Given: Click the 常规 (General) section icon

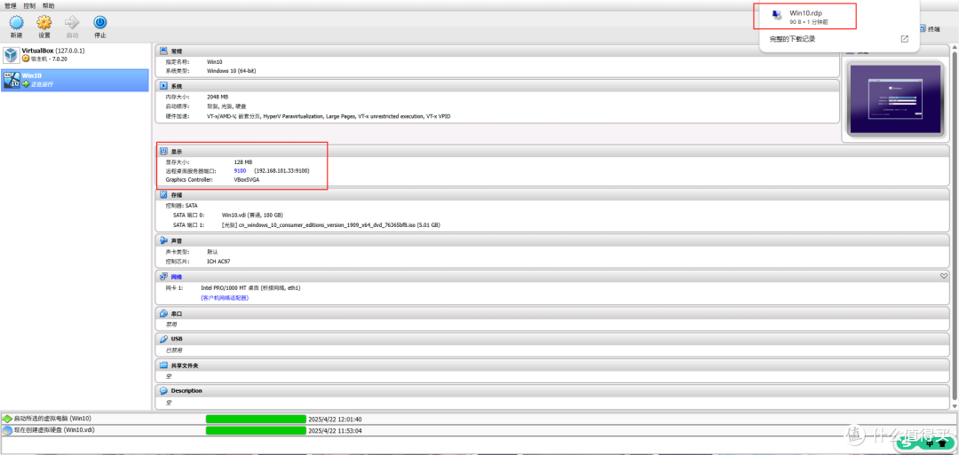Looking at the screenshot, I should coord(163,51).
